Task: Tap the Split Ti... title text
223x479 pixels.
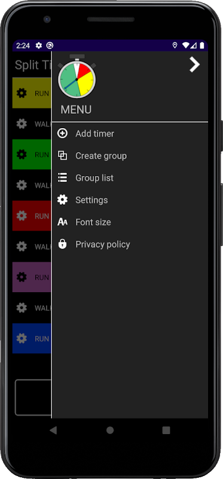Action: [x=33, y=65]
